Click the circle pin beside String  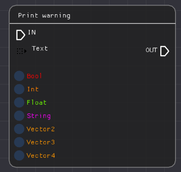19,116
